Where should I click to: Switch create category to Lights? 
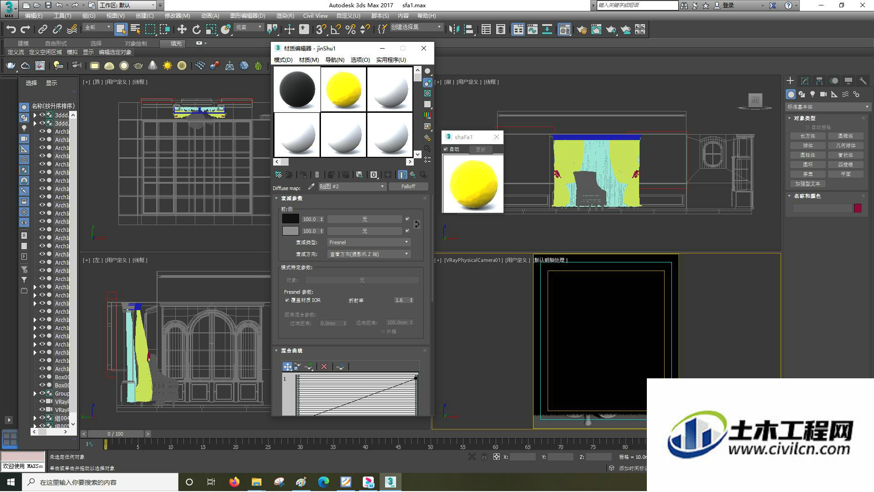[x=813, y=94]
